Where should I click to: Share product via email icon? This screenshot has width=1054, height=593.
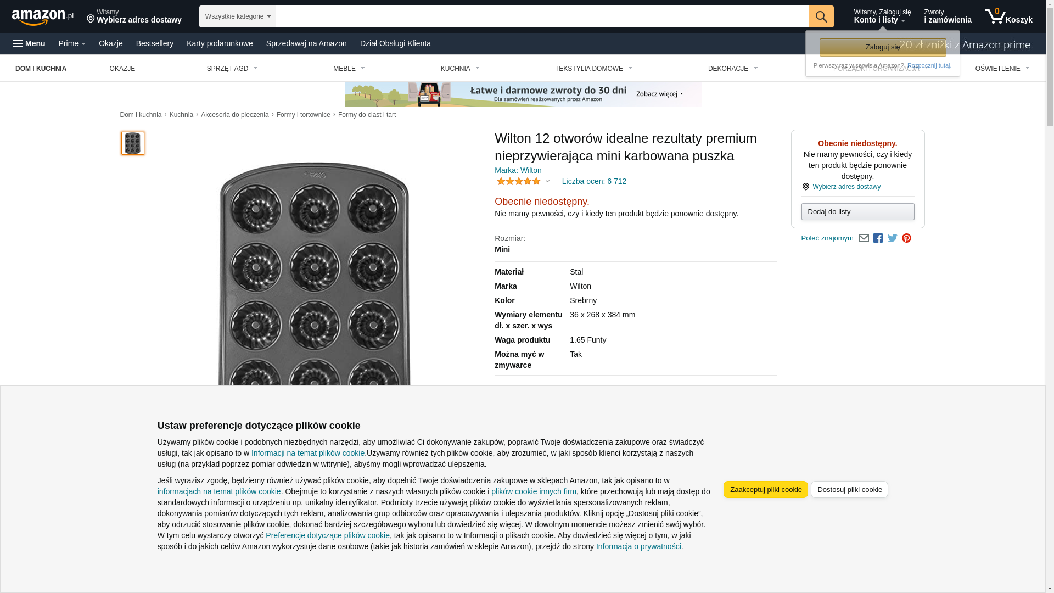pos(864,238)
